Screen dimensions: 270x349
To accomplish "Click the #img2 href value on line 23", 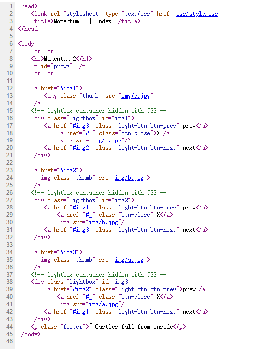I will 68,170.
